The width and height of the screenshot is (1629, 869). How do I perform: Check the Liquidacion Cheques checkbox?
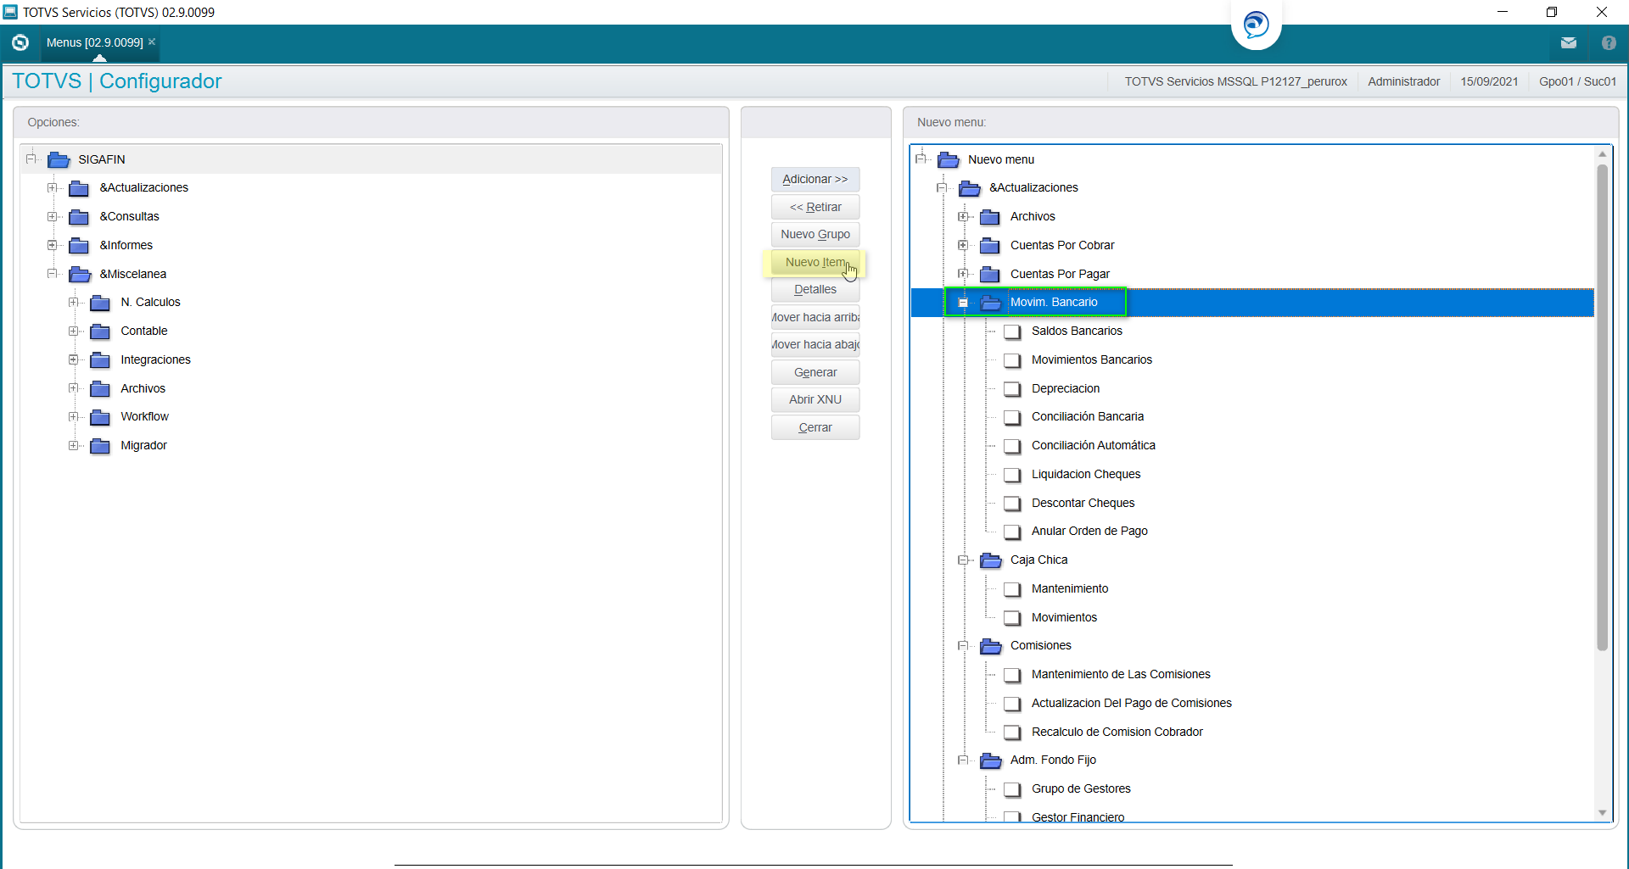[x=1012, y=475]
